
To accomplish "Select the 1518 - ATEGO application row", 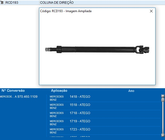I will 80,105.
